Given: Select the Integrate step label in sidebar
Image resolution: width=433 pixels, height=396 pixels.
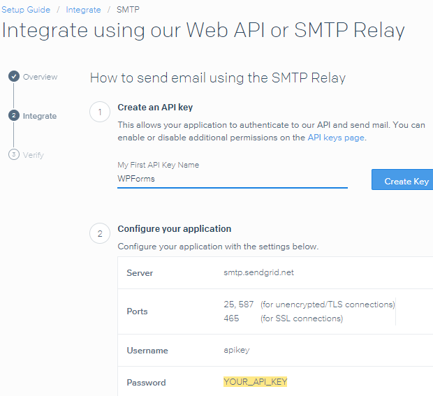Looking at the screenshot, I should click(x=40, y=116).
